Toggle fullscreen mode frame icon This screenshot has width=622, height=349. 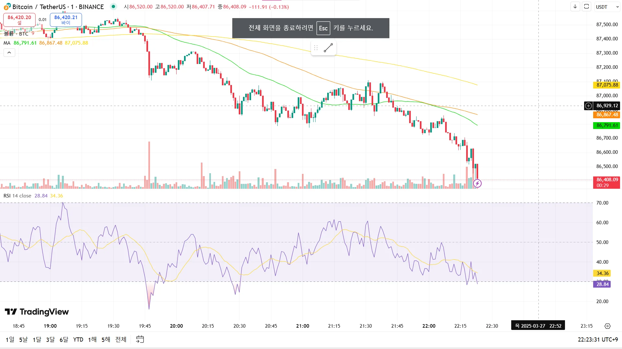click(586, 6)
